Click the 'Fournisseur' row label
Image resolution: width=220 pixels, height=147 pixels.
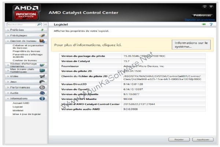(70, 66)
